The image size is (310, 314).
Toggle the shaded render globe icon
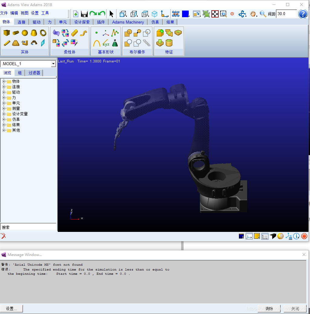pyautogui.click(x=281, y=236)
